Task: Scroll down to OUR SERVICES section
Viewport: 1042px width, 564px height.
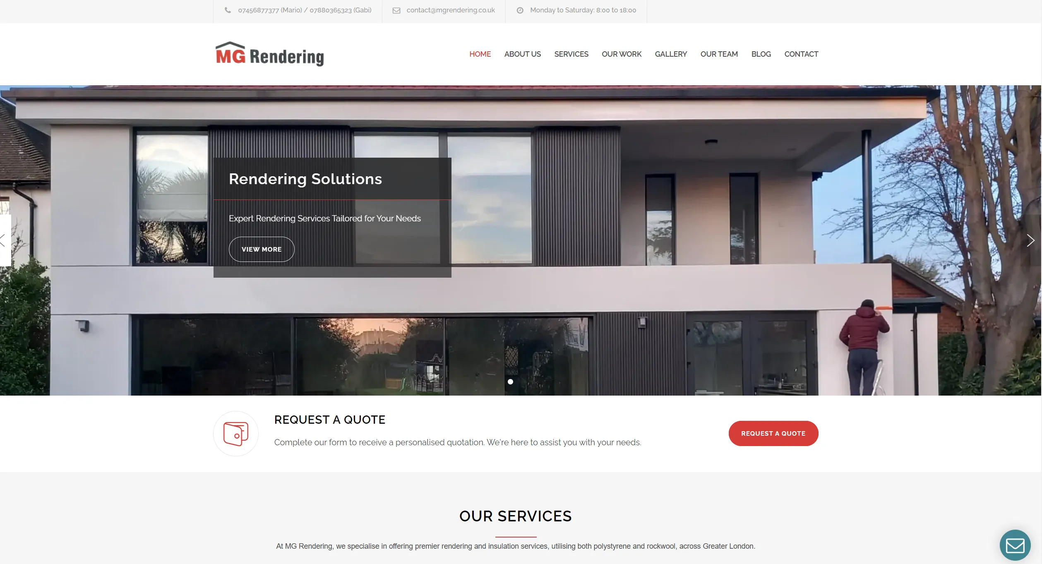Action: [x=516, y=516]
